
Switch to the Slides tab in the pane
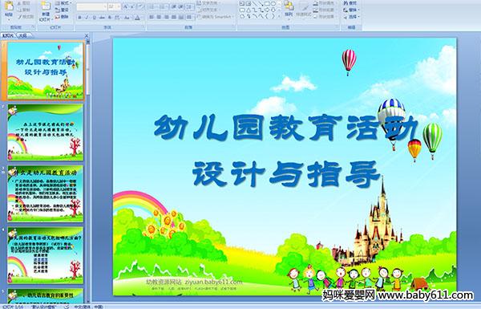[8, 35]
